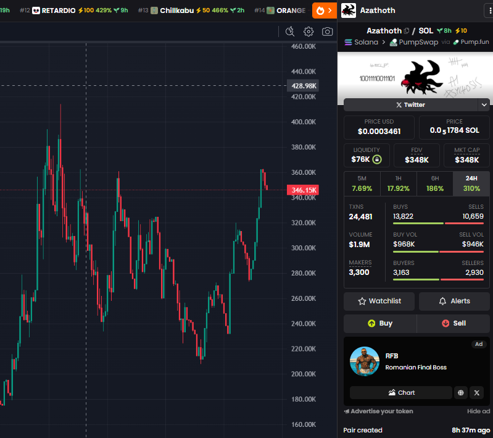
Task: Click the RFB ad avatar image
Action: click(x=365, y=361)
